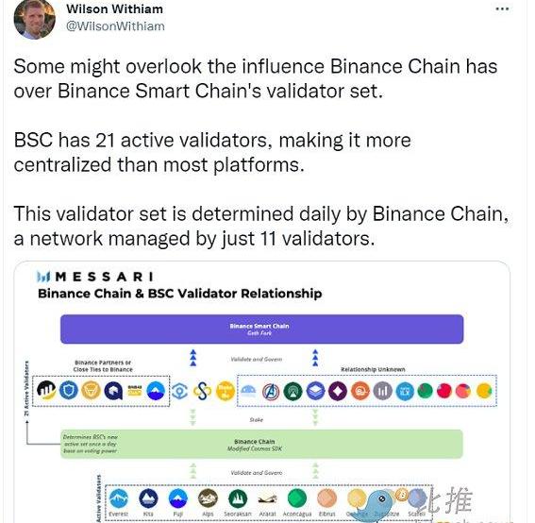
Task: Select the Seoraksan validator icon
Action: pyautogui.click(x=238, y=498)
